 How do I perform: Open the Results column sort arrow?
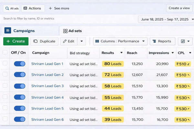(122, 53)
